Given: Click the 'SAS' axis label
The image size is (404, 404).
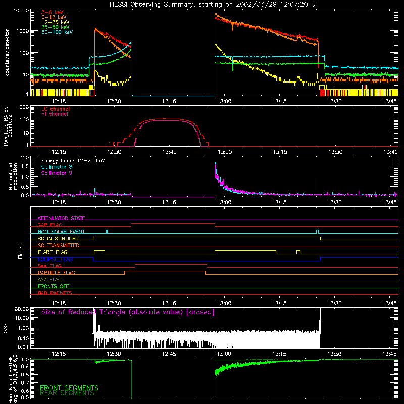Looking at the screenshot, I should 5,328.
